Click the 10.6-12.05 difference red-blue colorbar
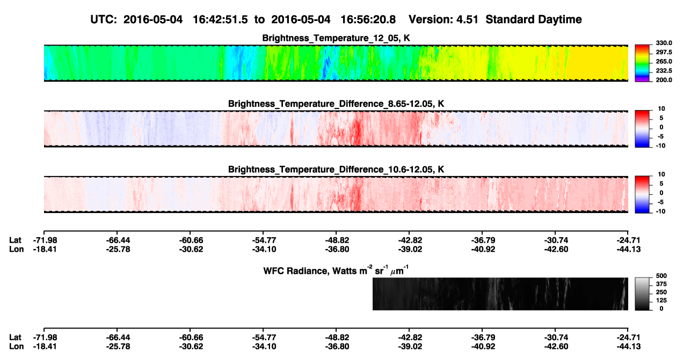The width and height of the screenshot is (698, 358). 643,194
